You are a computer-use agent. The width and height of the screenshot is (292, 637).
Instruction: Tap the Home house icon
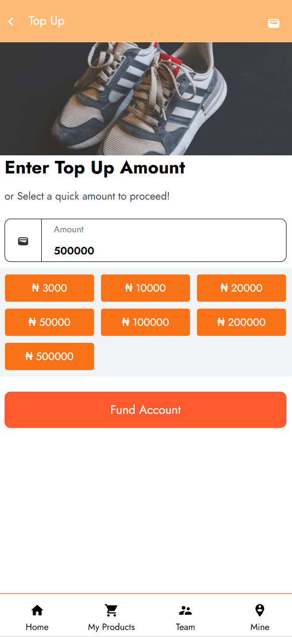click(37, 610)
